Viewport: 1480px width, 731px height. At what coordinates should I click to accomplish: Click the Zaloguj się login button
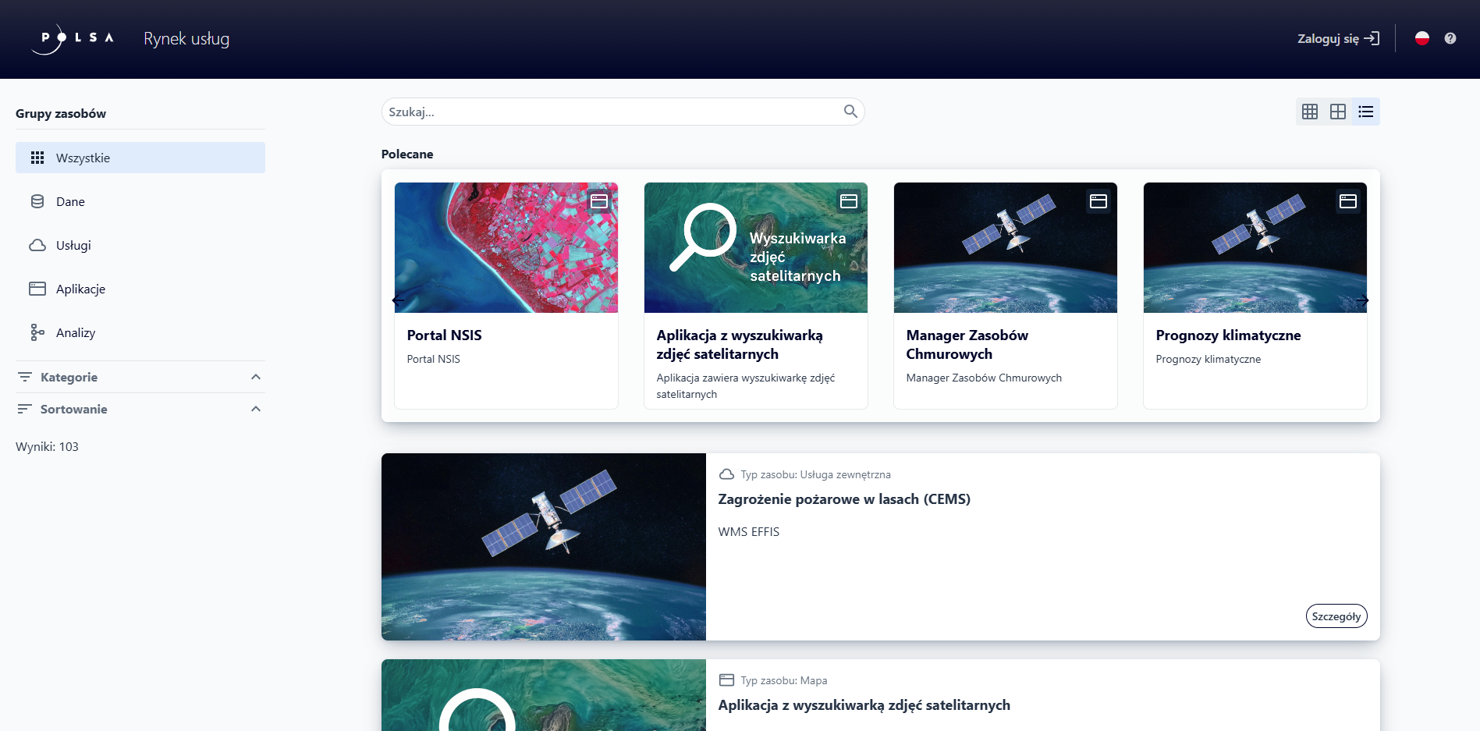1337,38
